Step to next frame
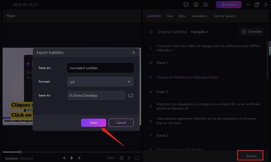 pos(79,158)
